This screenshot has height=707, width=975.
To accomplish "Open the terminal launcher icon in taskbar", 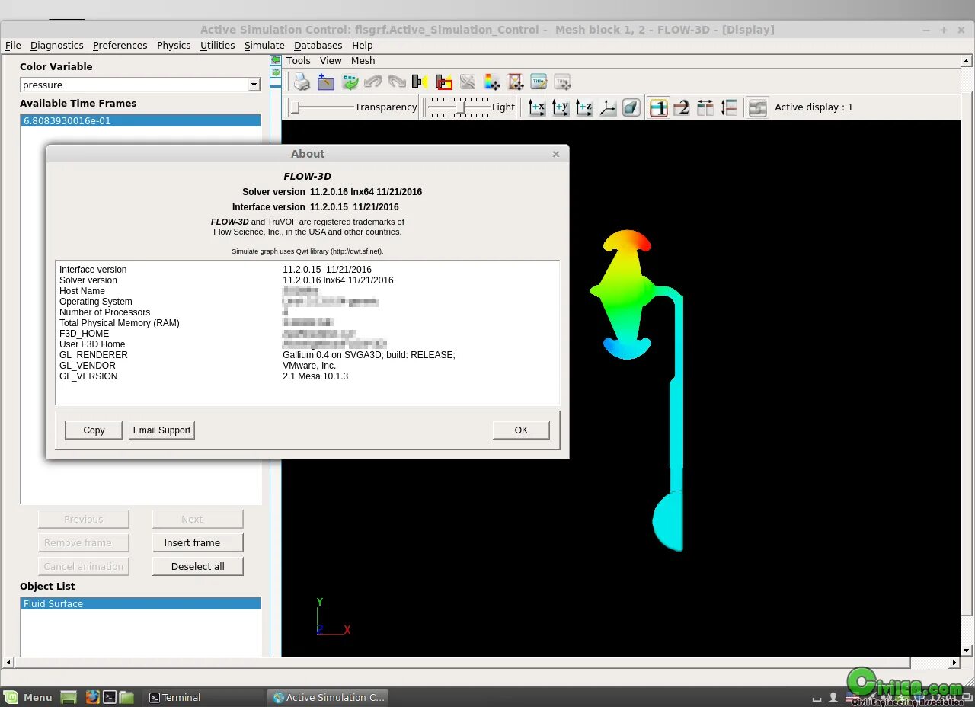I will (110, 696).
